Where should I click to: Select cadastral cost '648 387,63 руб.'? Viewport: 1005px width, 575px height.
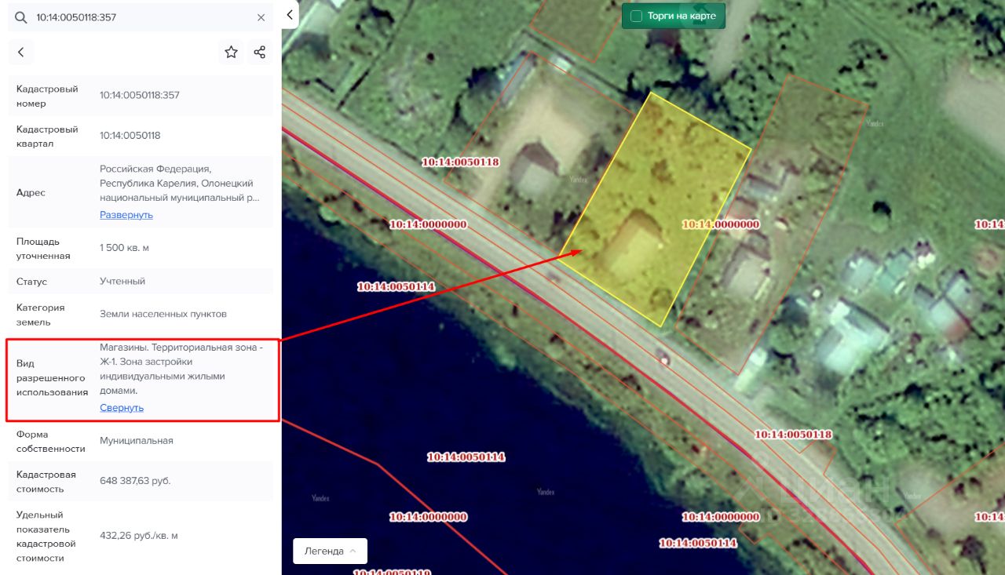pyautogui.click(x=135, y=481)
